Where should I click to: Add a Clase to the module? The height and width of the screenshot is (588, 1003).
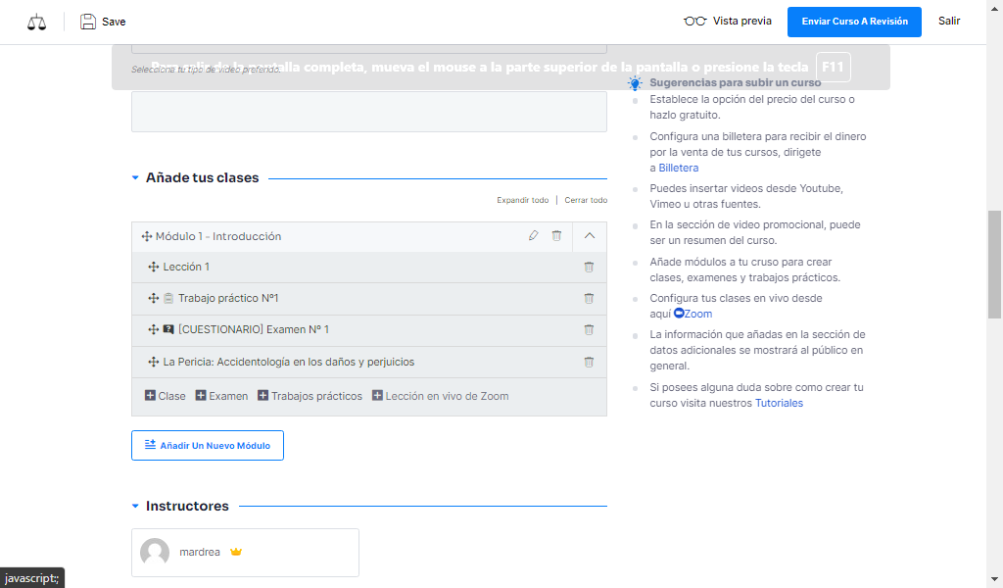click(165, 396)
